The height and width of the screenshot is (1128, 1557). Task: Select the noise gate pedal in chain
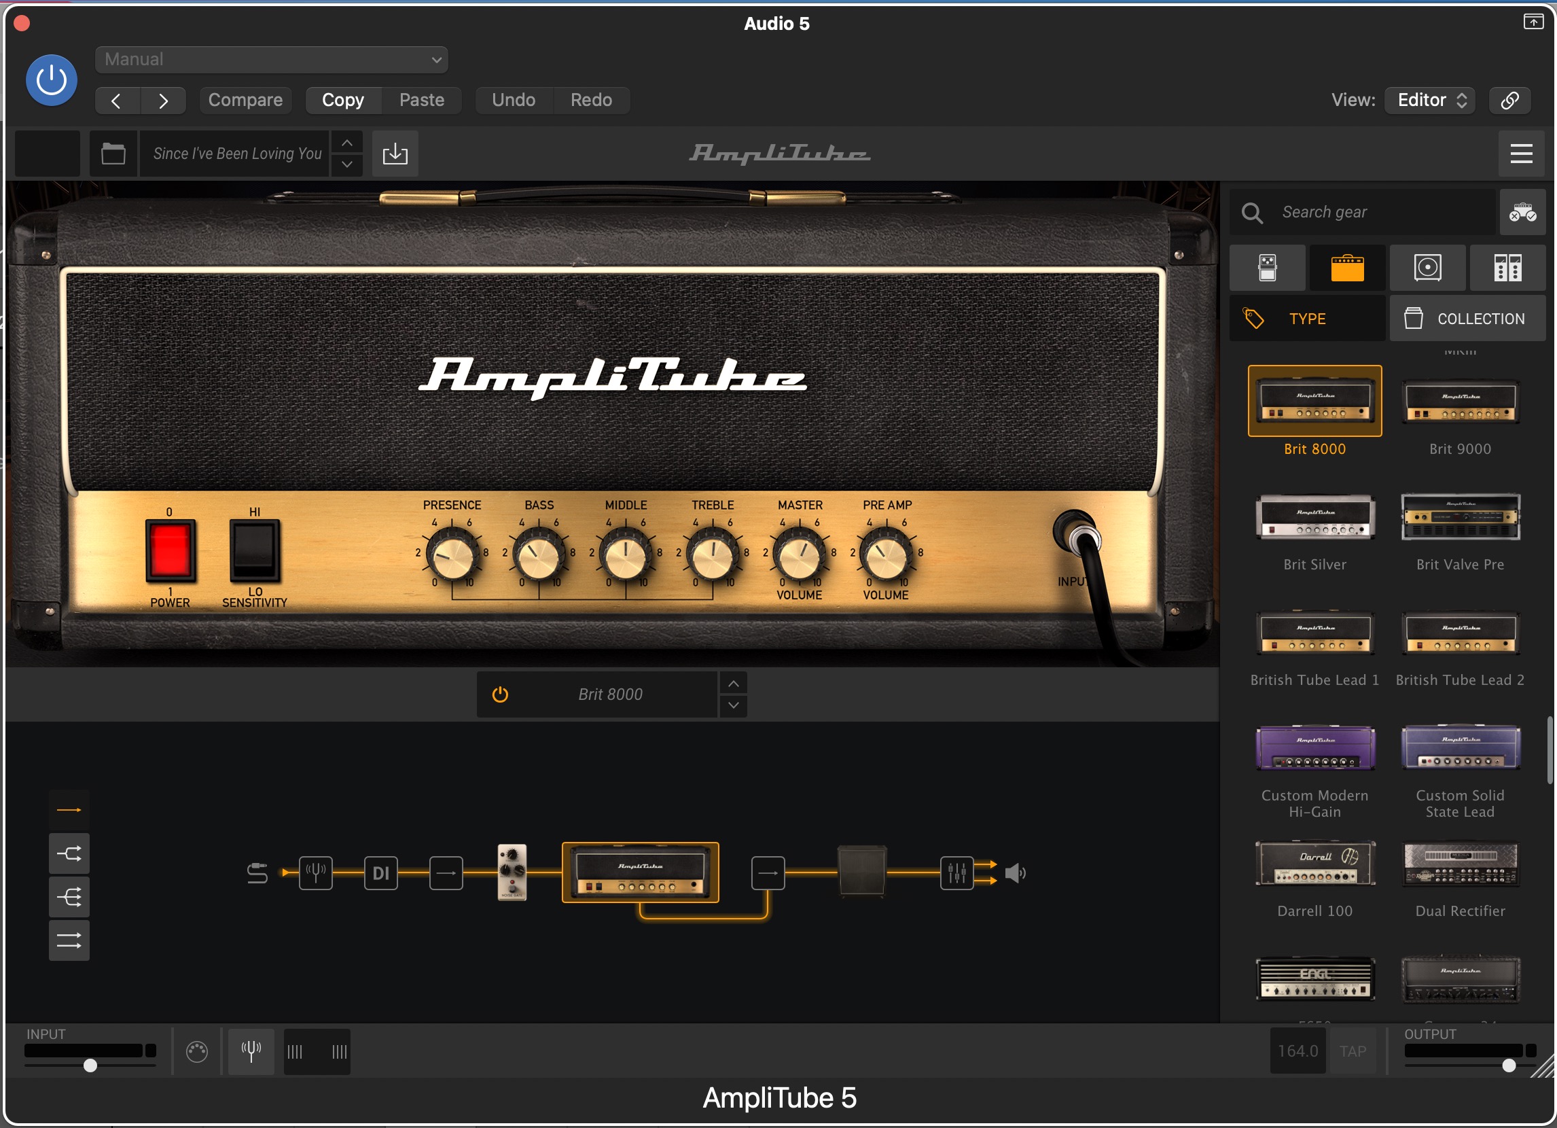(x=512, y=873)
